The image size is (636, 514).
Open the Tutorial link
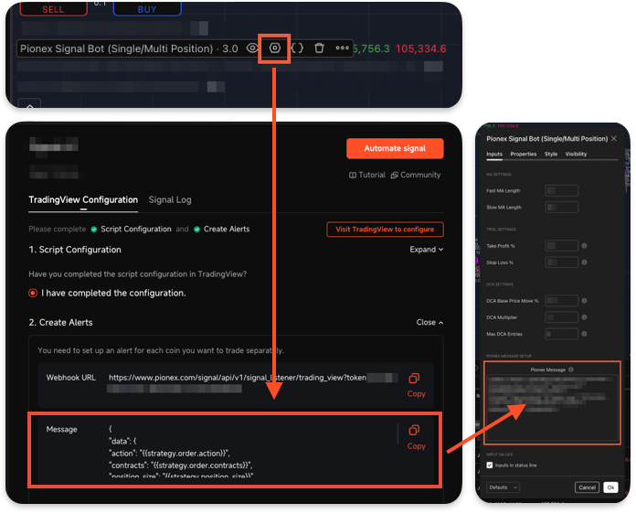[x=367, y=175]
